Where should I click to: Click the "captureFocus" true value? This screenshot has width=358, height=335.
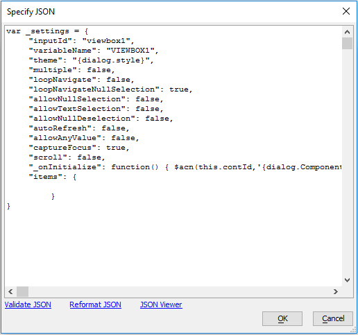[x=116, y=148]
